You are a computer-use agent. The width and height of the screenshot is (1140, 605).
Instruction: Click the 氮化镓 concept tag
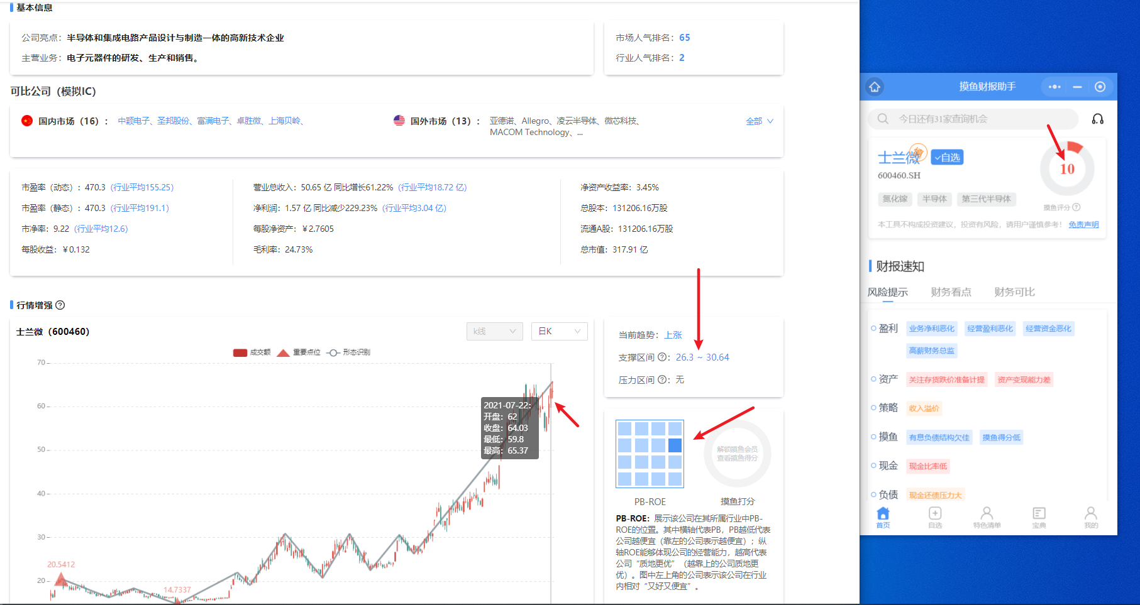point(895,199)
